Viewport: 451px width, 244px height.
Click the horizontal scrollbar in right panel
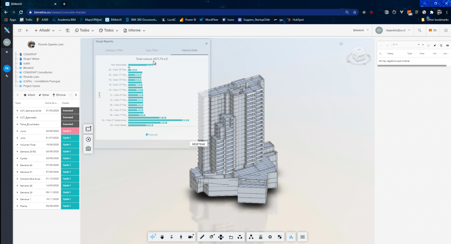(412, 66)
